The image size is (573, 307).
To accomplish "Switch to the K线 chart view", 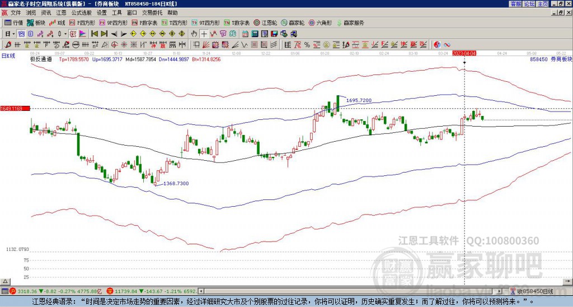I will point(57,22).
